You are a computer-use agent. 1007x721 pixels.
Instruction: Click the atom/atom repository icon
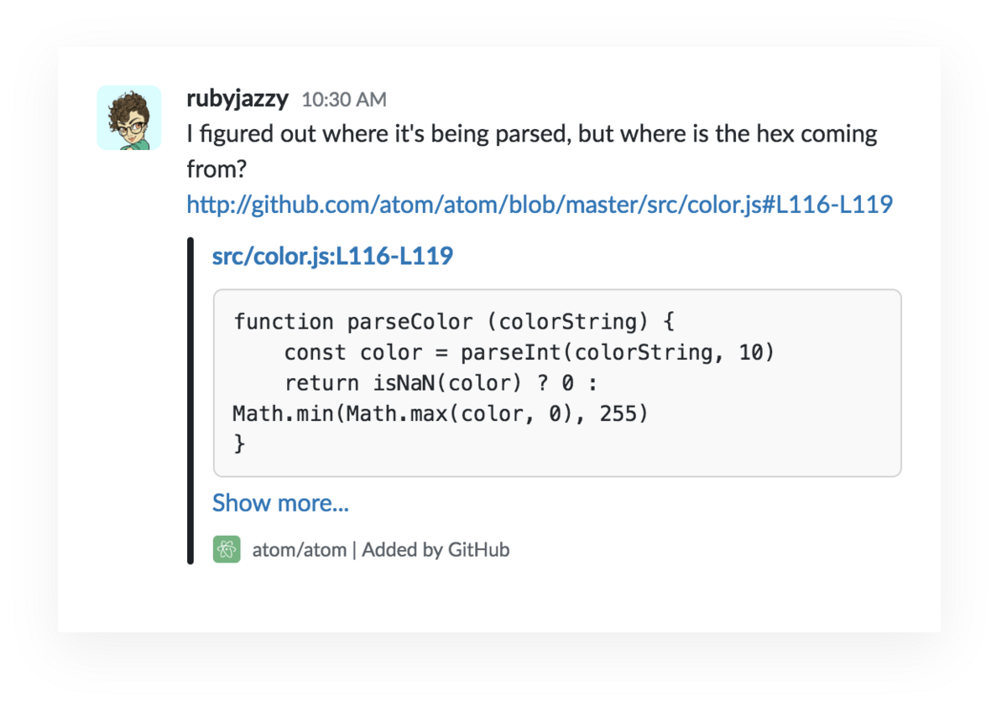[226, 550]
